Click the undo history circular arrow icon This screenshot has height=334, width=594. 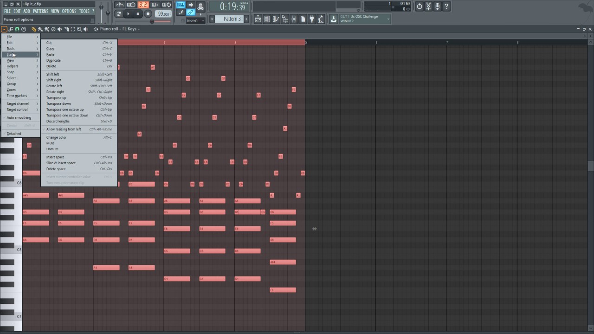coord(420,6)
